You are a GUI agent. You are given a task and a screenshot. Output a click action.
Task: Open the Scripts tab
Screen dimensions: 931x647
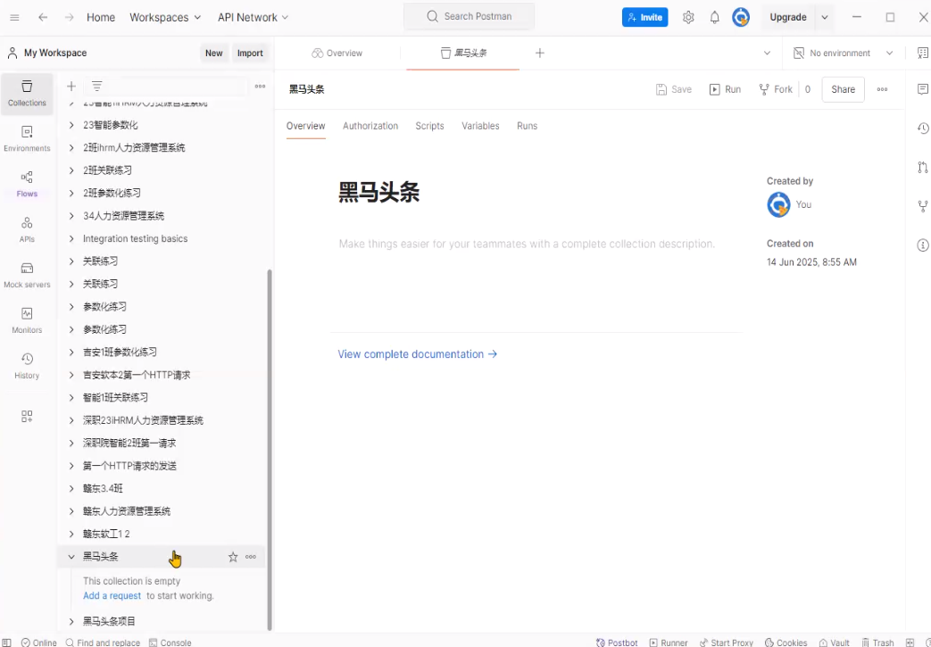point(430,126)
